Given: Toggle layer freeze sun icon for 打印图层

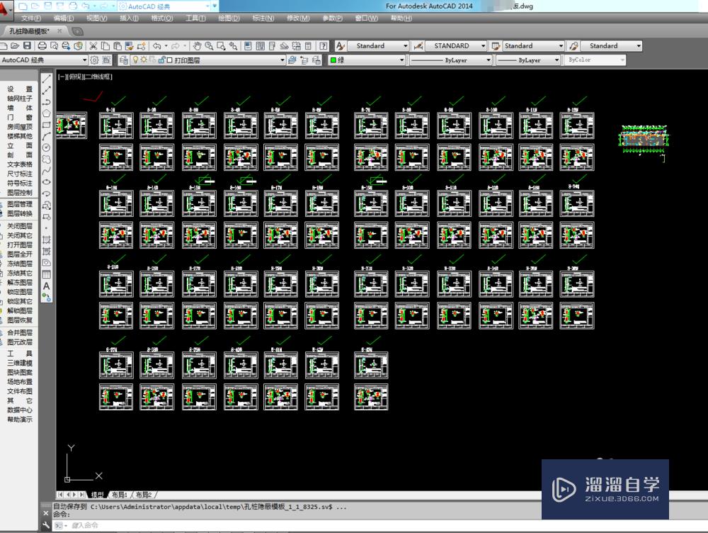Looking at the screenshot, I should (x=144, y=60).
